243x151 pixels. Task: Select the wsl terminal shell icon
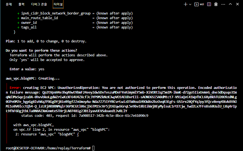tap(197, 4)
